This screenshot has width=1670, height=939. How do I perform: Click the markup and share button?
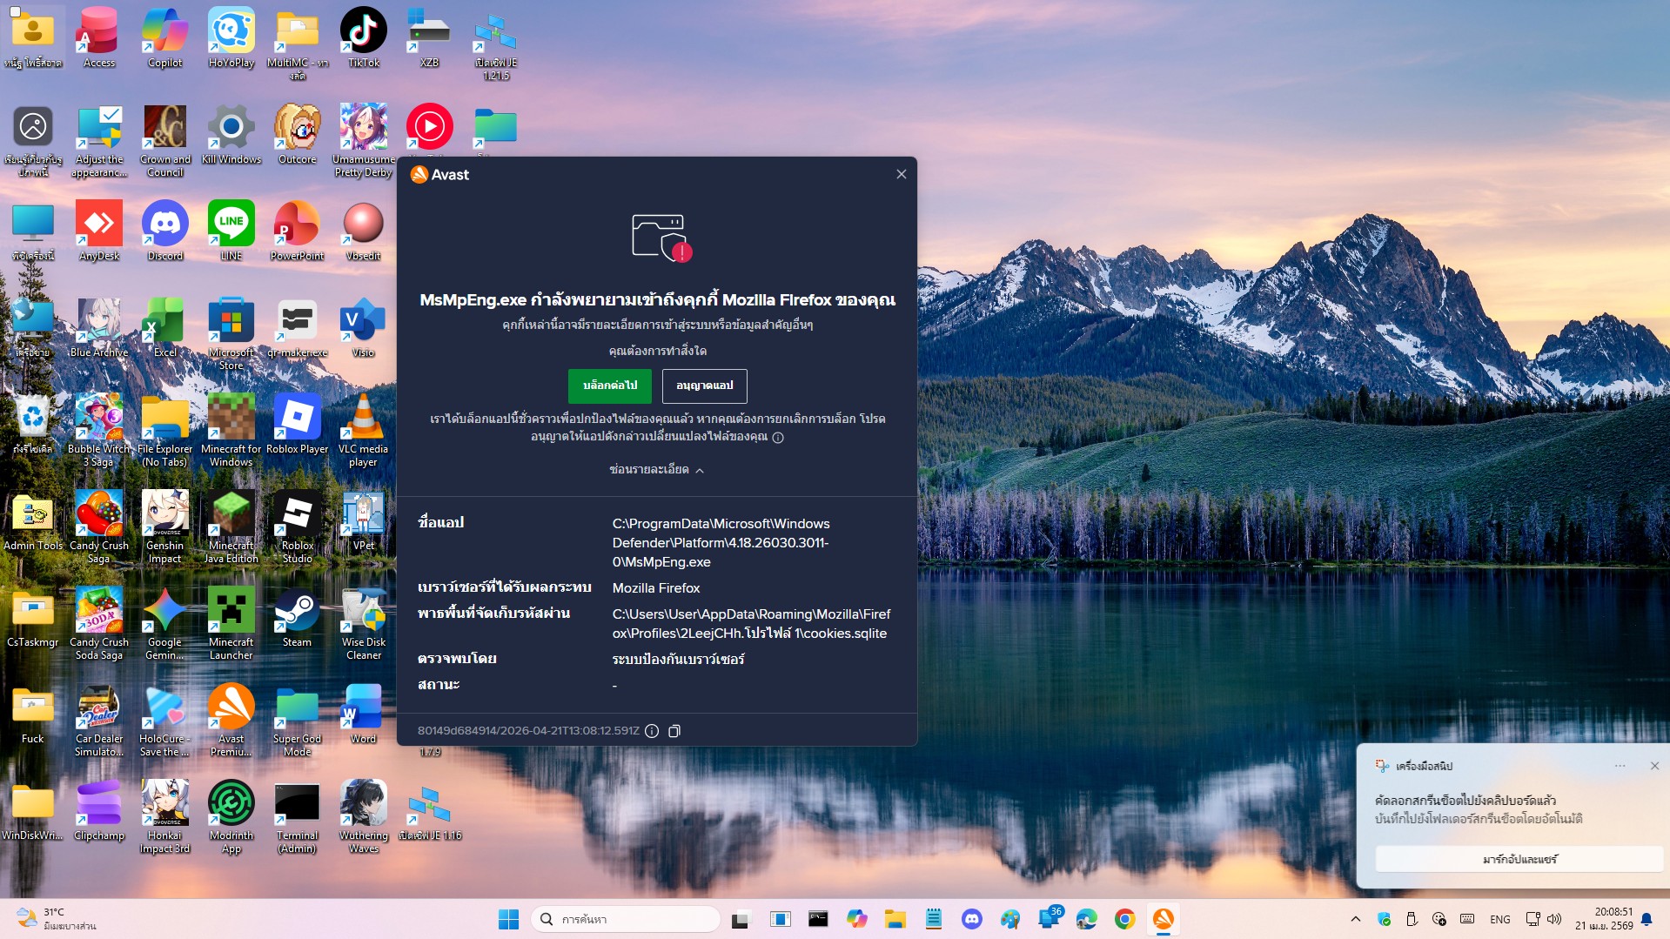[x=1519, y=859]
